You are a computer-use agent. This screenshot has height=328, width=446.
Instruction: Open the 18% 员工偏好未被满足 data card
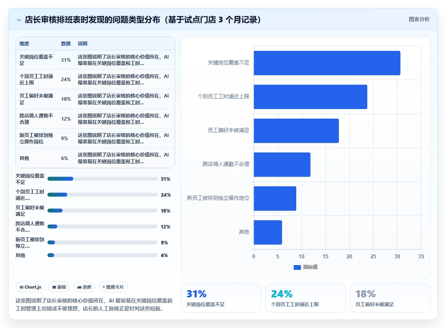pyautogui.click(x=390, y=298)
